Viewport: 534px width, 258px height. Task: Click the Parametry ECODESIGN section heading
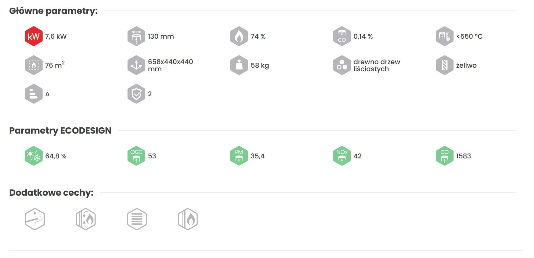(60, 130)
